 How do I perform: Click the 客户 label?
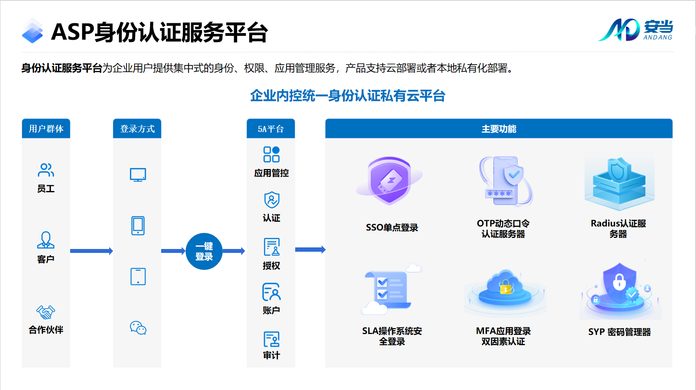46,259
